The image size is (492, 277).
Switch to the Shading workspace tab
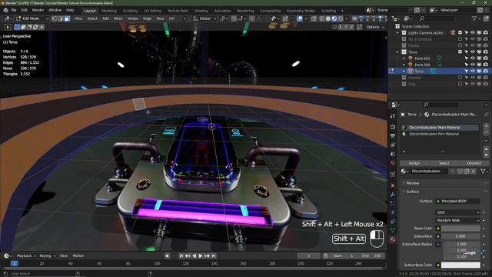click(201, 11)
